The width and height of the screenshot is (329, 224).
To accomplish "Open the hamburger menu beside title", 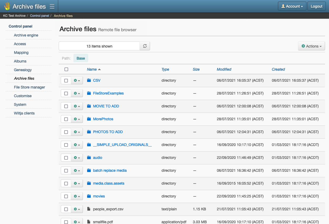I will pyautogui.click(x=52, y=7).
